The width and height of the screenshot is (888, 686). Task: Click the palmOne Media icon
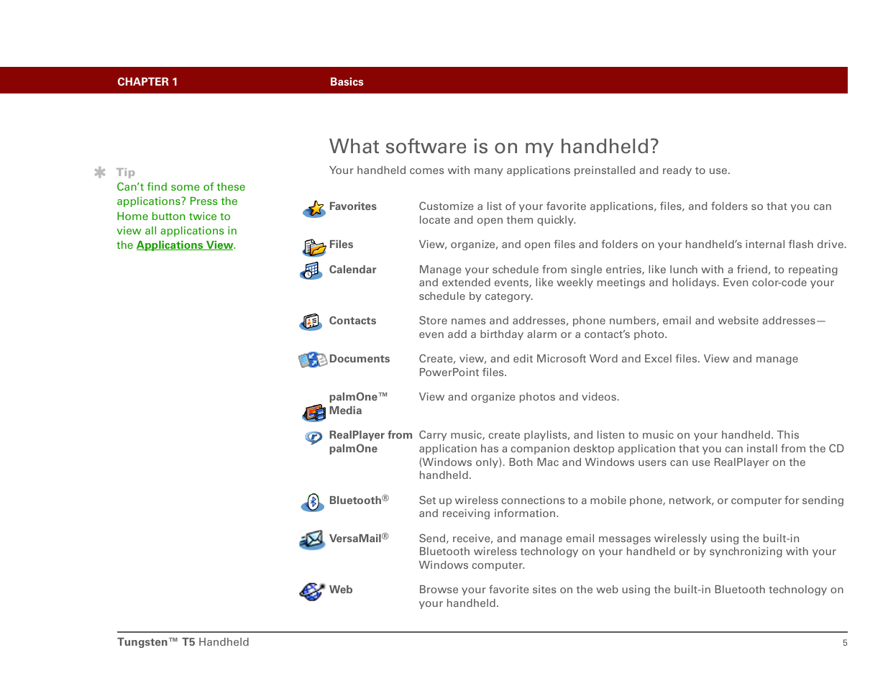click(314, 412)
